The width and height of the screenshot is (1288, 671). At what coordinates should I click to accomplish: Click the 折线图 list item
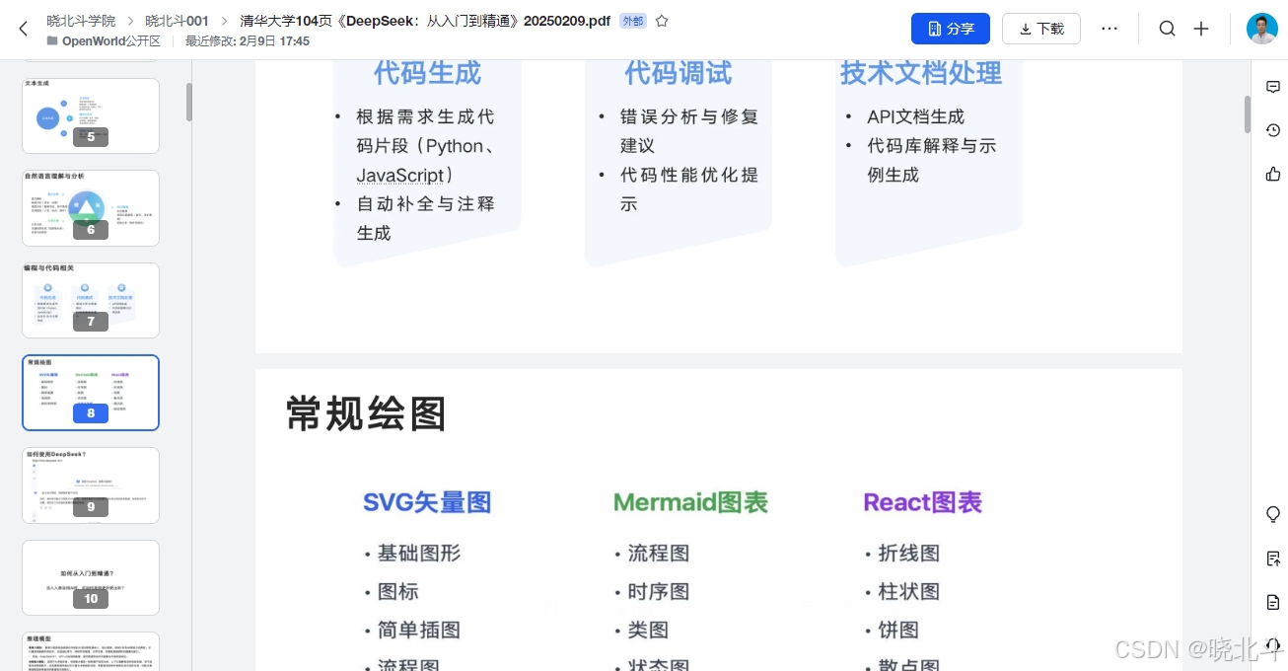pyautogui.click(x=909, y=553)
